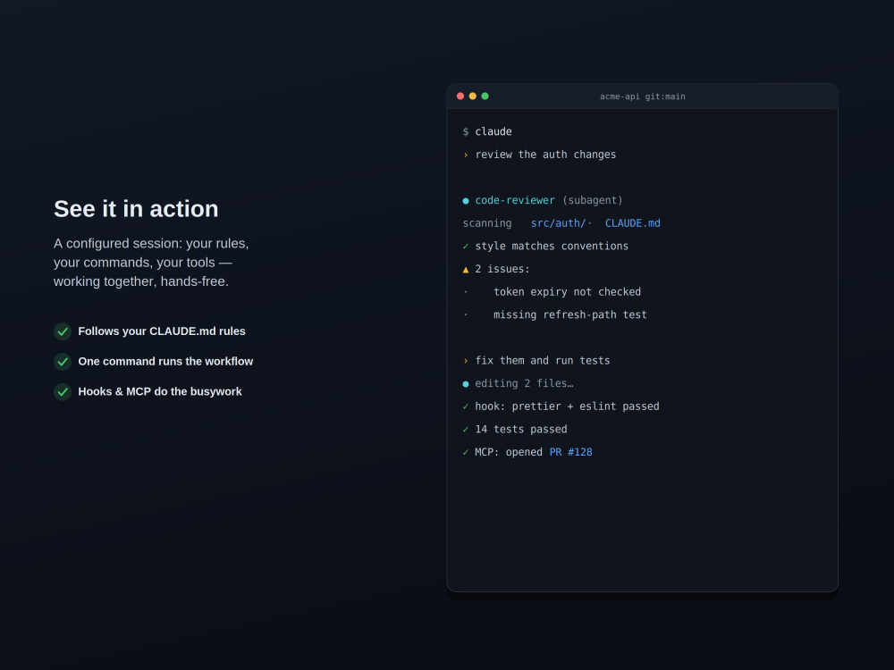The width and height of the screenshot is (894, 670).
Task: Click the 'style matches conventions' line
Action: pos(552,247)
